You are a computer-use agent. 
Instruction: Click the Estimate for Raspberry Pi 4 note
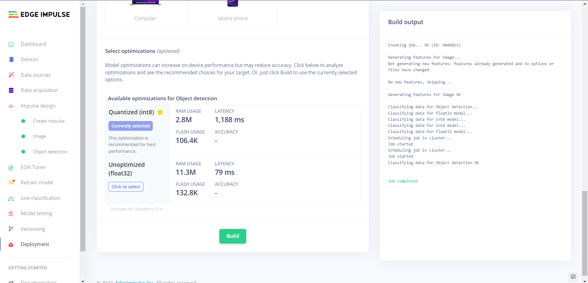136,209
